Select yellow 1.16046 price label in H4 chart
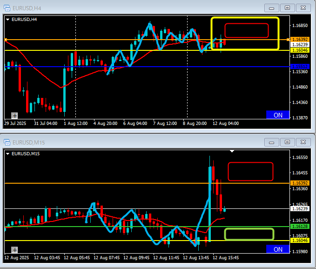 [300, 50]
